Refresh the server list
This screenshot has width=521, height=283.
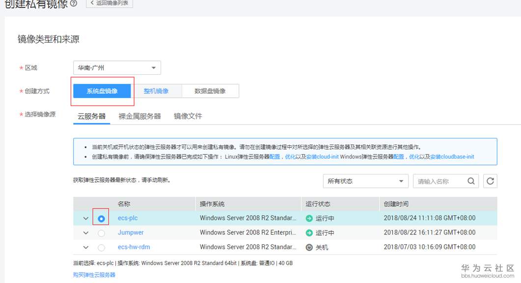pyautogui.click(x=490, y=181)
